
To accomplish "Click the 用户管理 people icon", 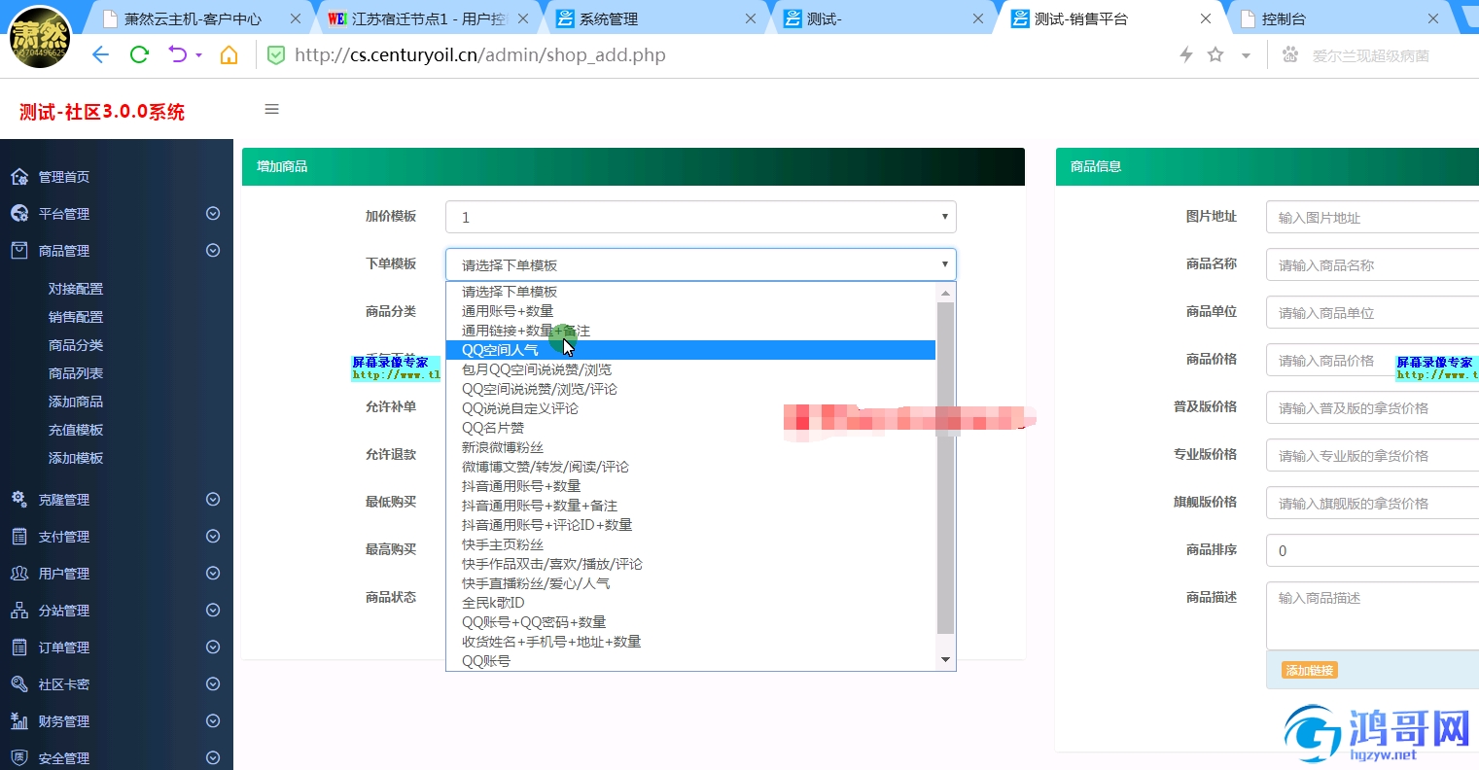I will [19, 574].
